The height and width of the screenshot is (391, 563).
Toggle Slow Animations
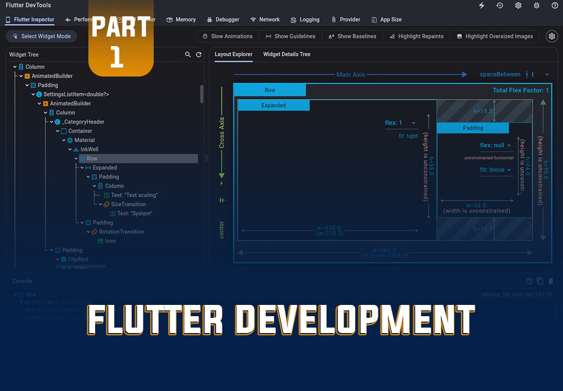click(x=227, y=36)
